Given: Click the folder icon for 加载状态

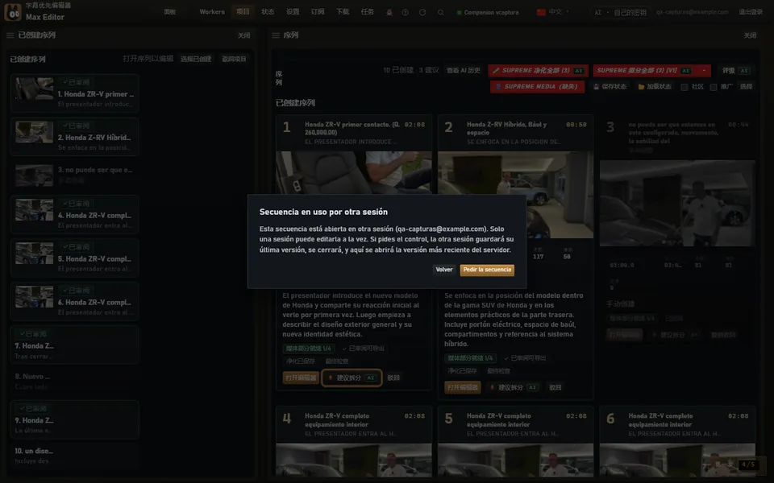Looking at the screenshot, I should pyautogui.click(x=641, y=87).
